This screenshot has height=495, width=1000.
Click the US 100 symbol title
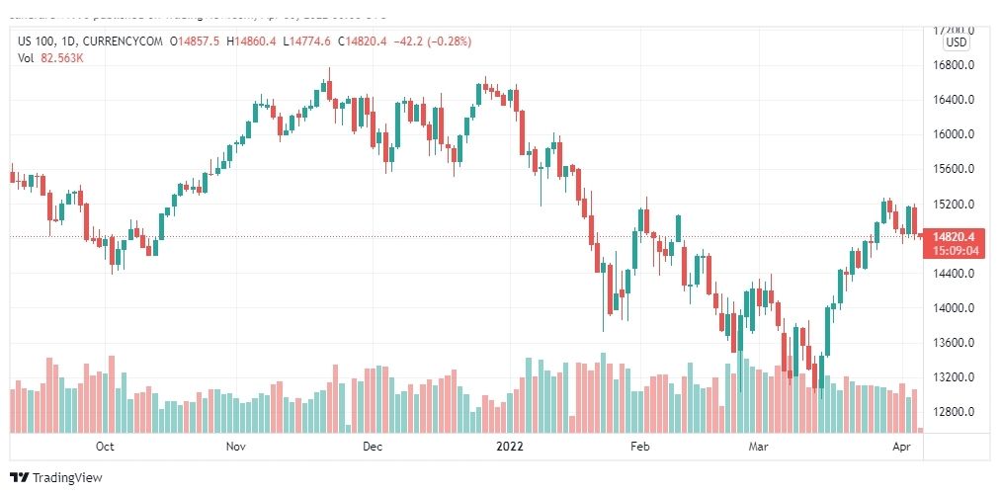tap(34, 41)
